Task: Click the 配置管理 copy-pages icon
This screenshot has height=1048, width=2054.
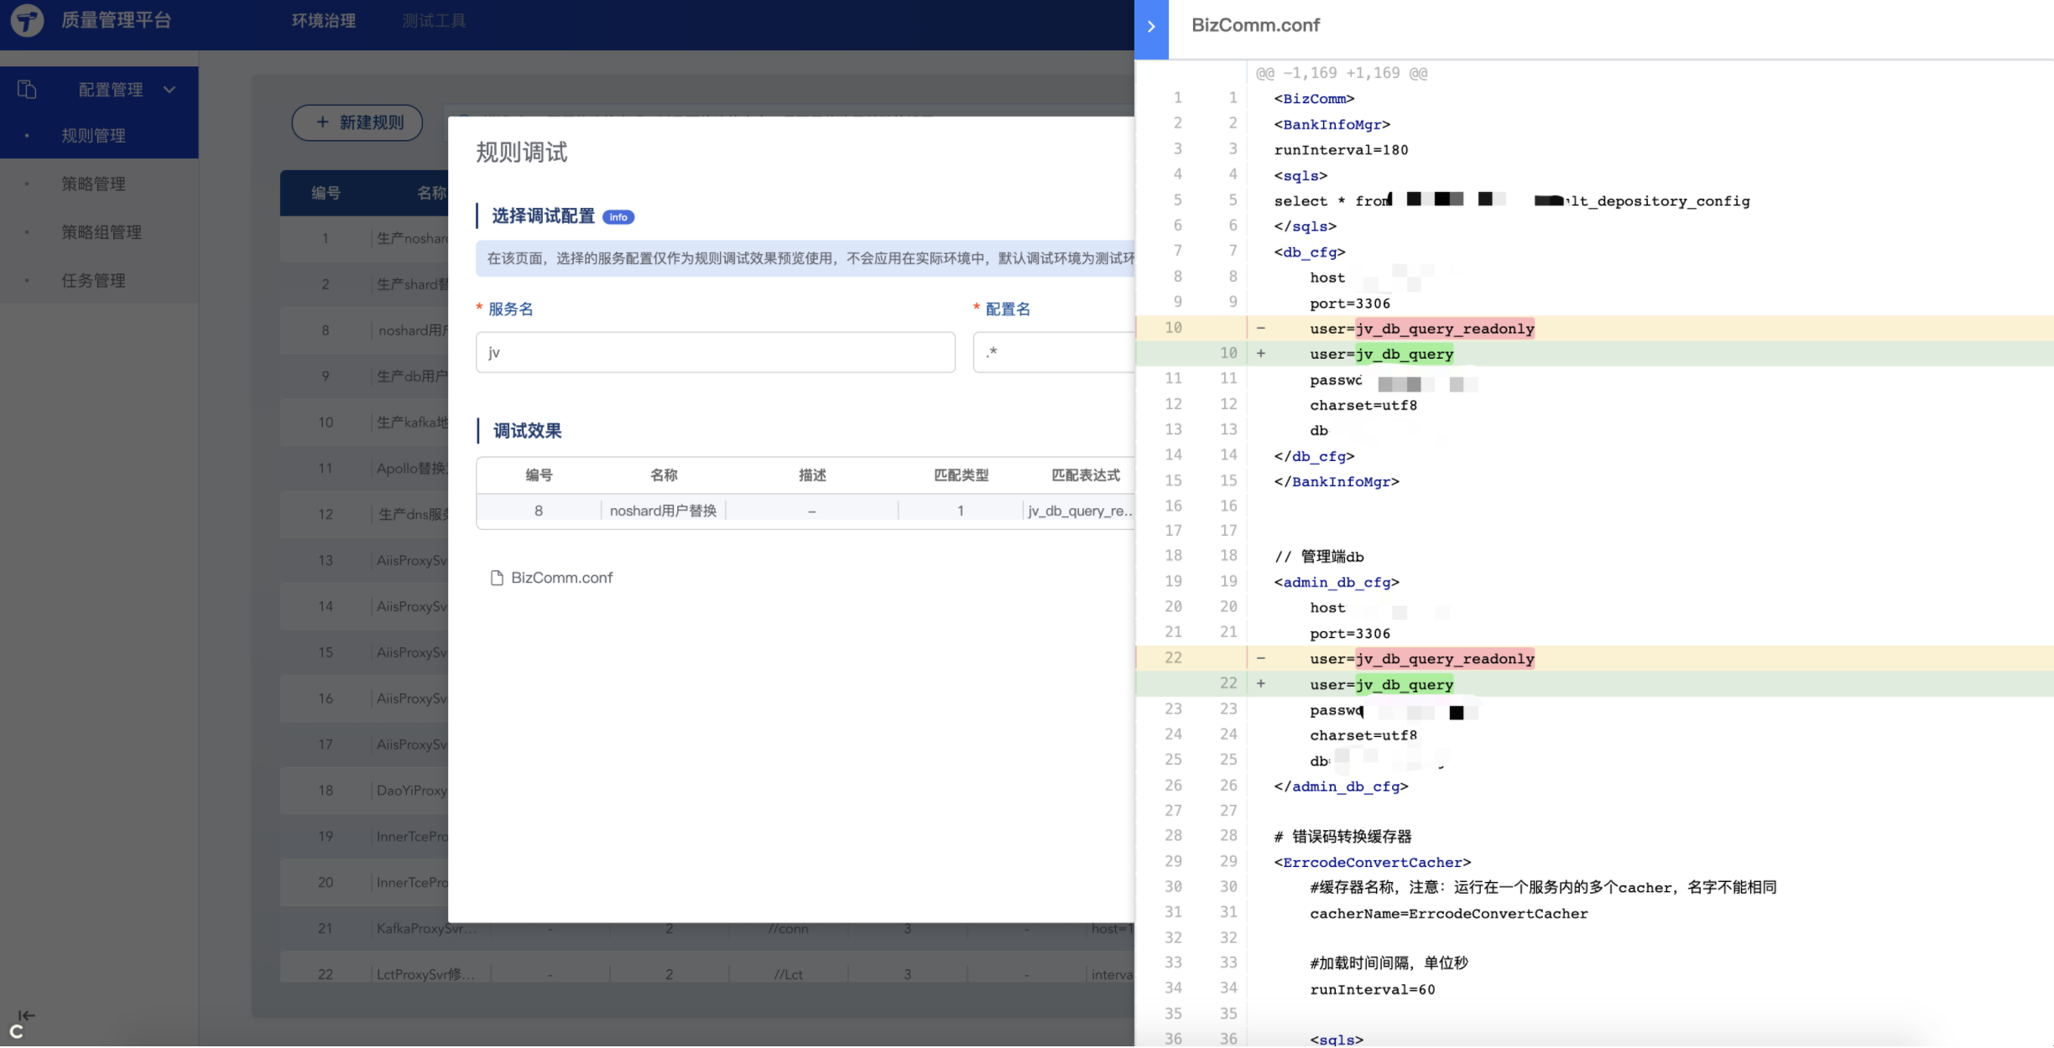Action: 27,89
